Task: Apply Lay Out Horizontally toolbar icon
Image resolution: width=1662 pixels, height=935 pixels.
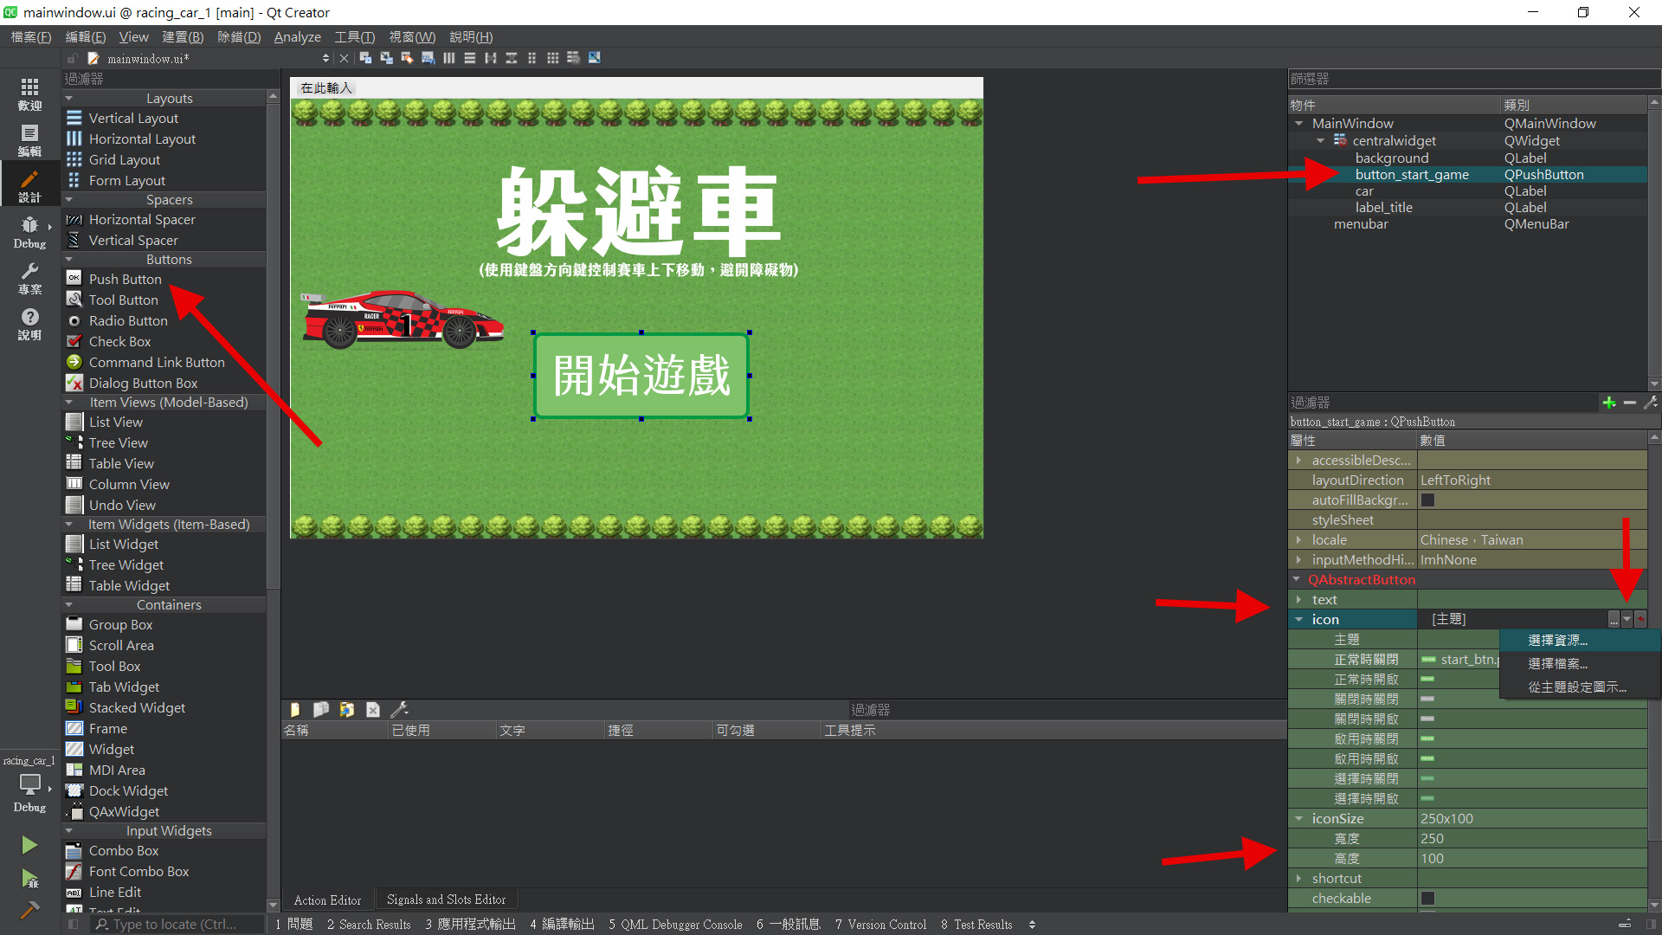Action: click(x=449, y=58)
